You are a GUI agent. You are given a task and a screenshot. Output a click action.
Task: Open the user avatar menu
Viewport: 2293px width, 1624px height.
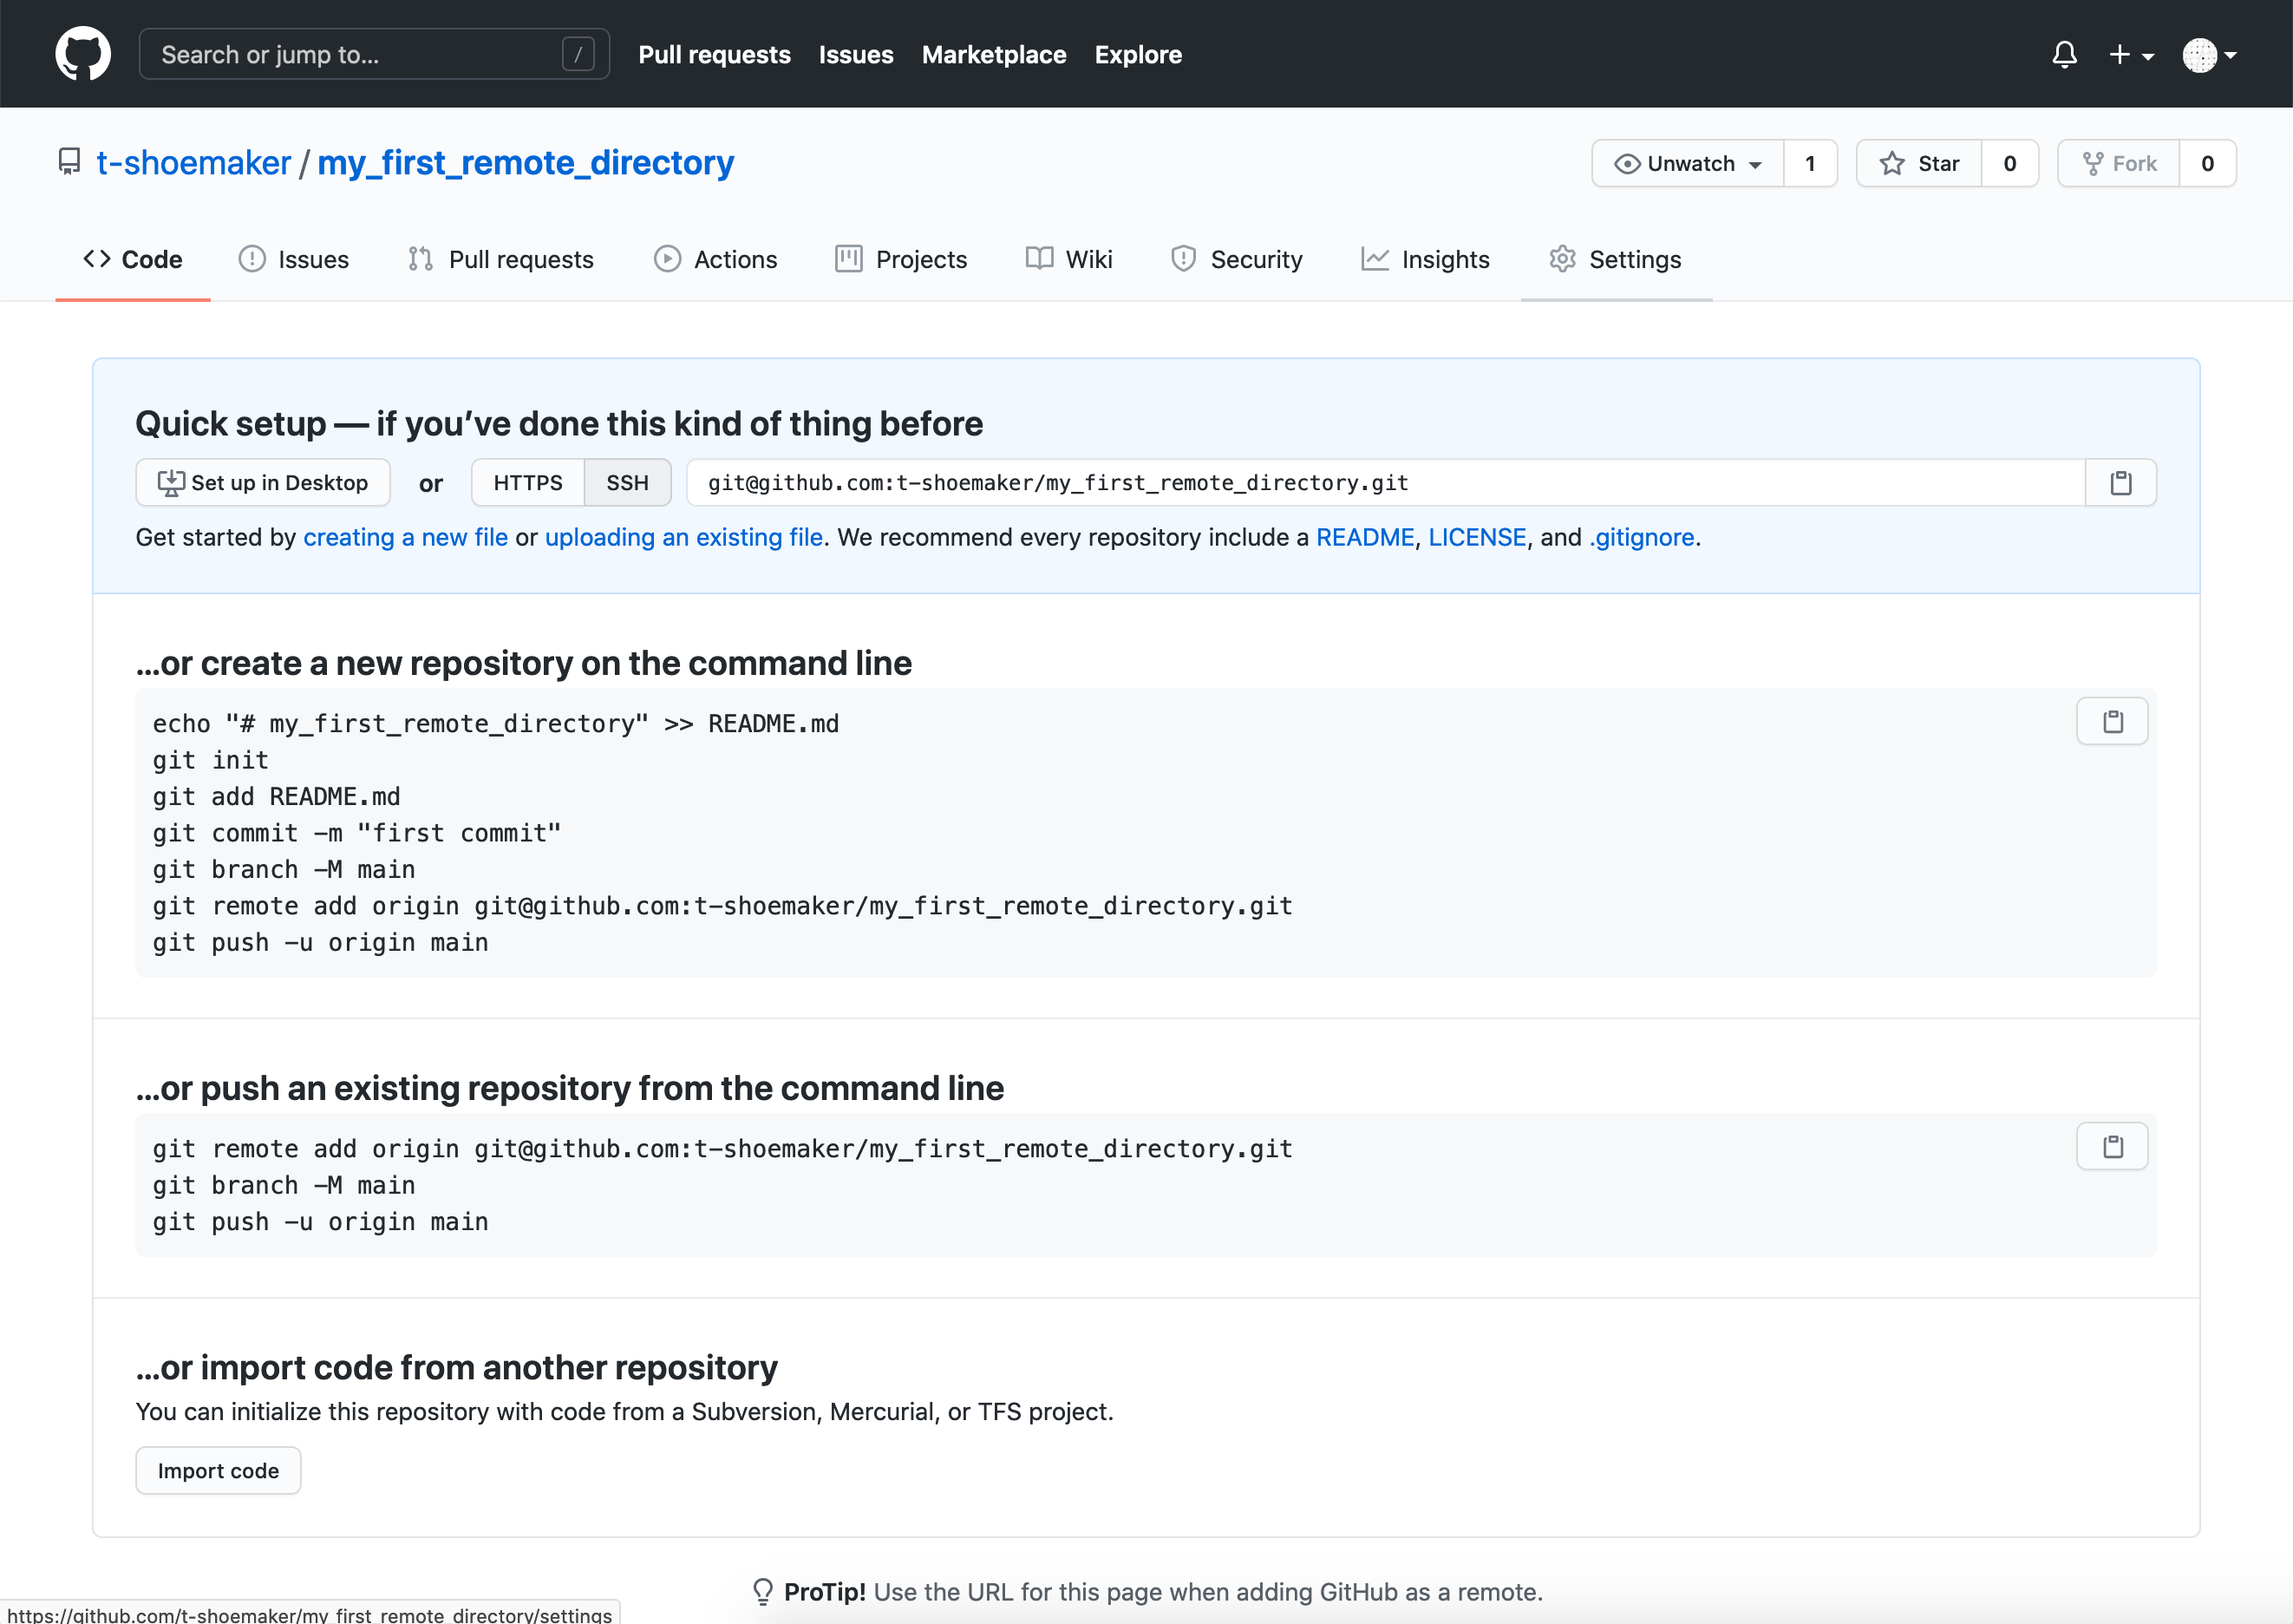[2209, 55]
